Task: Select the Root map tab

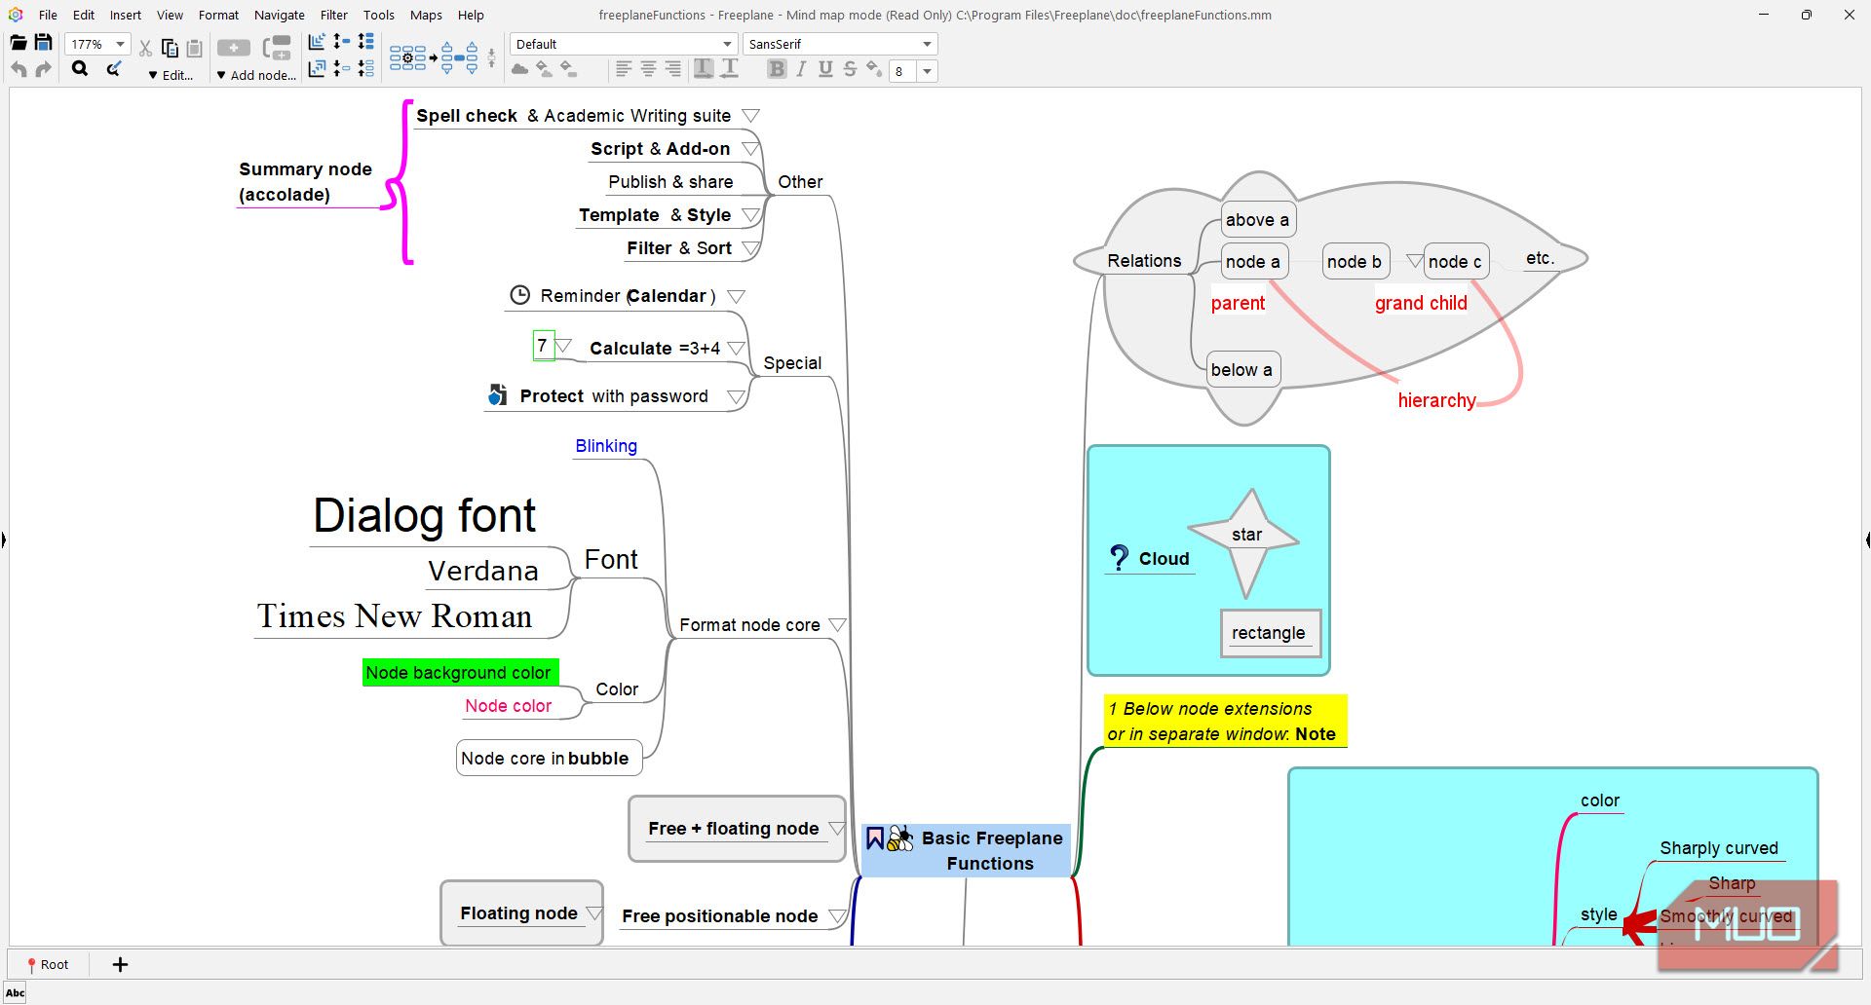Action: [x=48, y=964]
